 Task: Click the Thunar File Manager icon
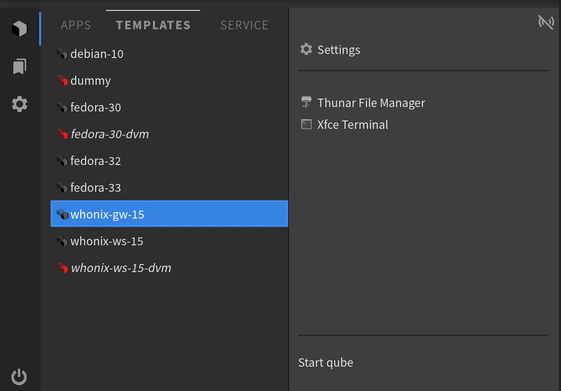point(306,103)
